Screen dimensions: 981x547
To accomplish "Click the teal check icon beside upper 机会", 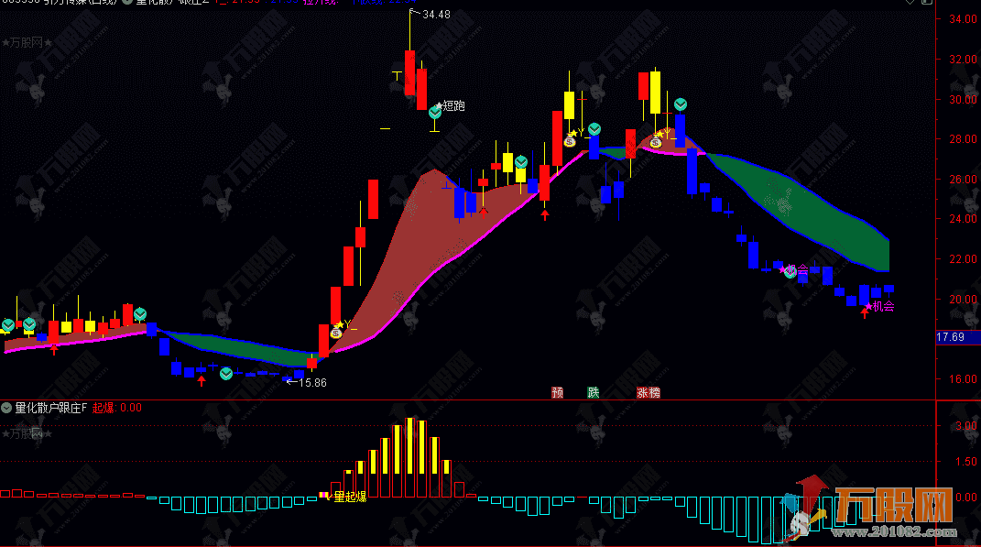I will (790, 272).
